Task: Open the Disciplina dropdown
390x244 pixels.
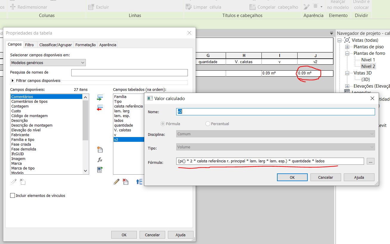Action: coord(276,134)
